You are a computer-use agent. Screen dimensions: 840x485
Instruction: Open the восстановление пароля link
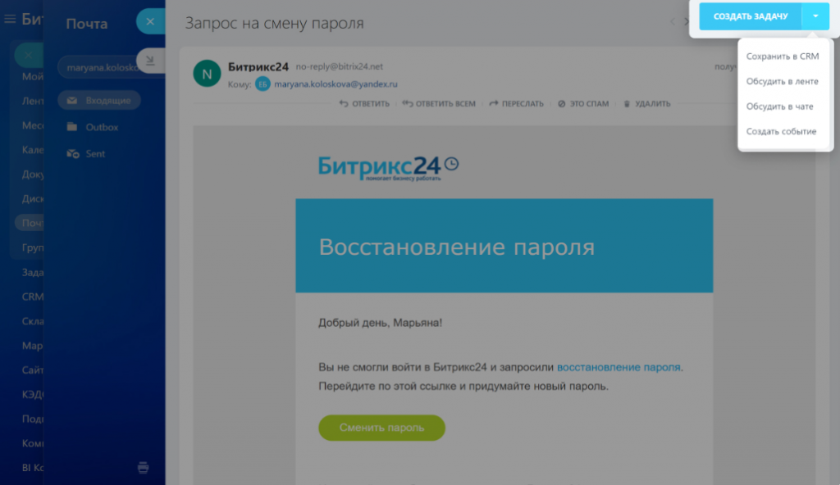click(x=619, y=367)
